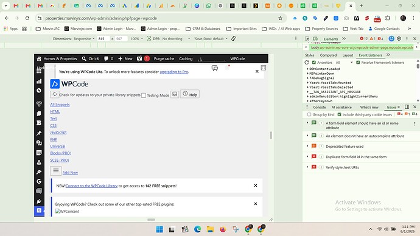The image size is (420, 236).
Task: Open the Comments sidebar icon
Action: [x=39, y=191]
